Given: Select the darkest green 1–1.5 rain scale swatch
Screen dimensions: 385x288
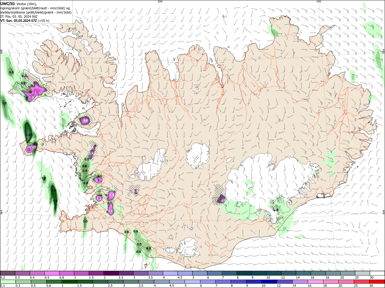Looking at the screenshot, I should pos(69,282).
